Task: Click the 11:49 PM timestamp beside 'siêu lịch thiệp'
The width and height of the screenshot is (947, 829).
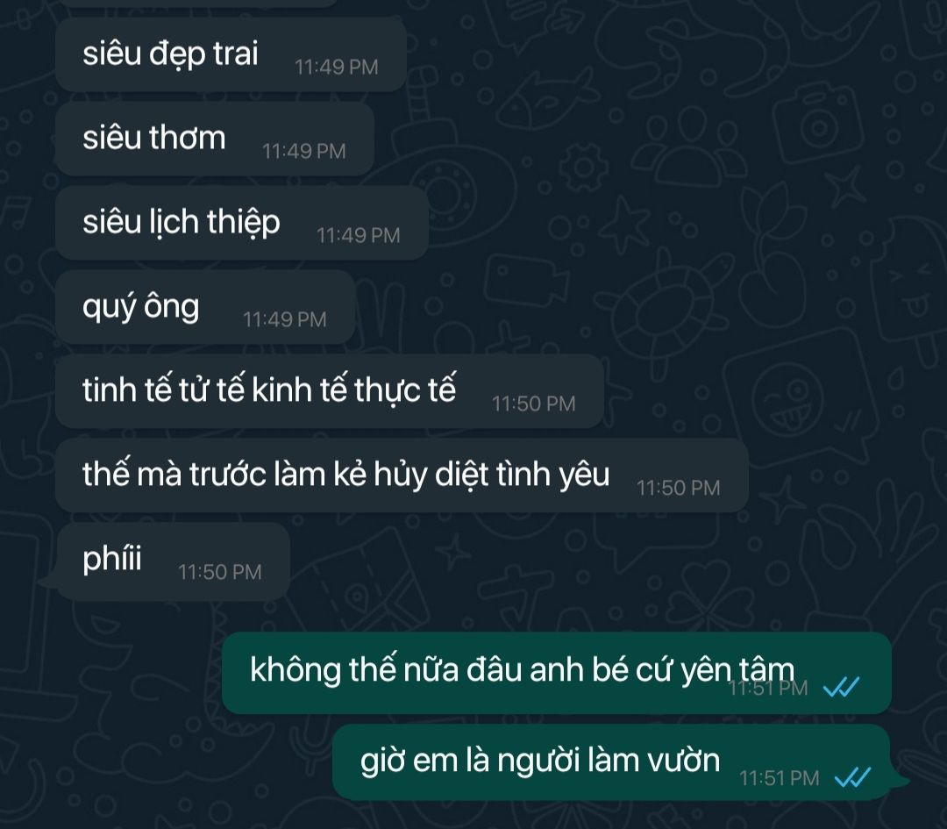Action: [x=358, y=235]
